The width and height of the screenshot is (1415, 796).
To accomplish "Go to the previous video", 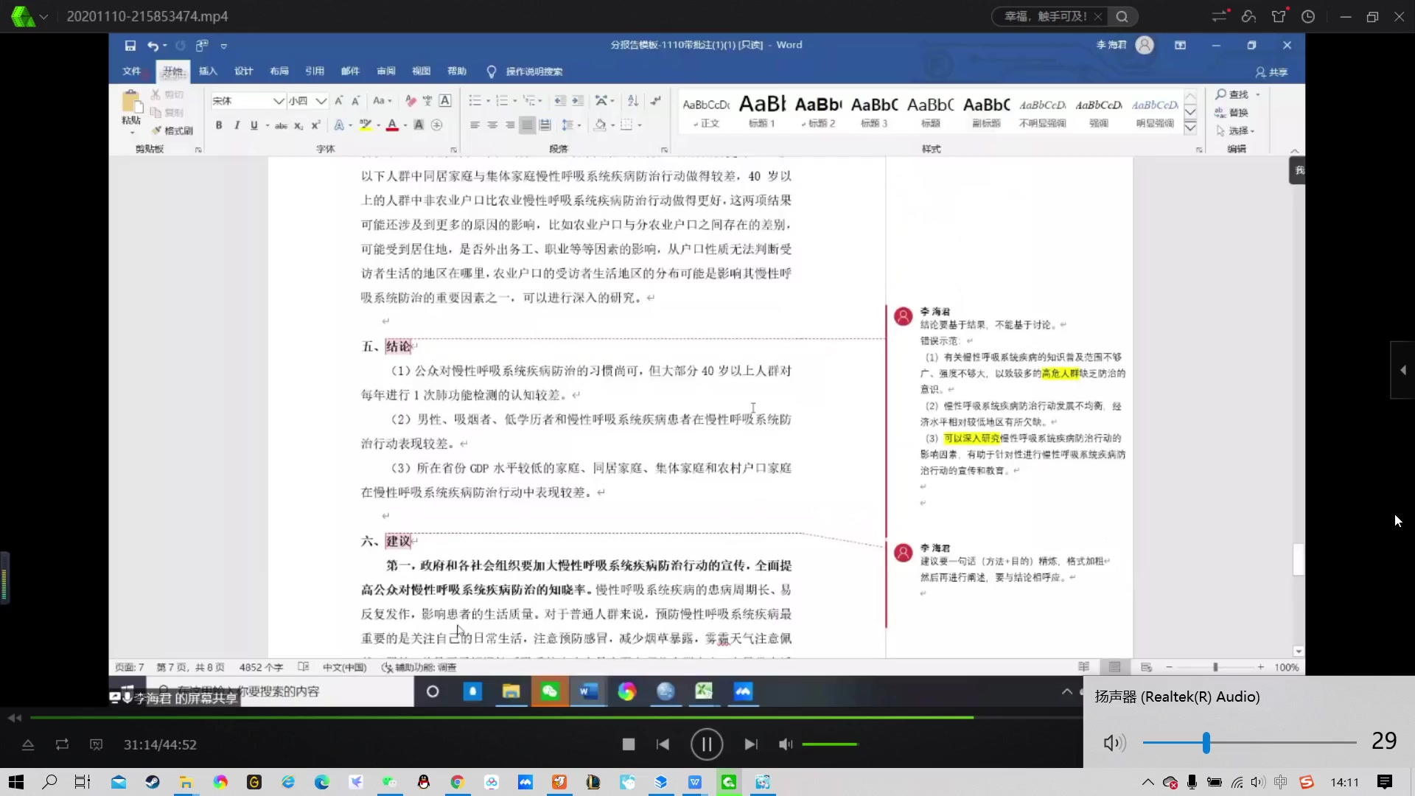I will (x=663, y=744).
